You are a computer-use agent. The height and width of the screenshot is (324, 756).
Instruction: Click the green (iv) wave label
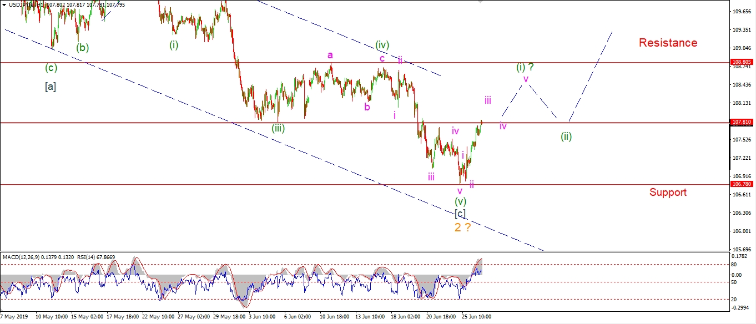(382, 44)
